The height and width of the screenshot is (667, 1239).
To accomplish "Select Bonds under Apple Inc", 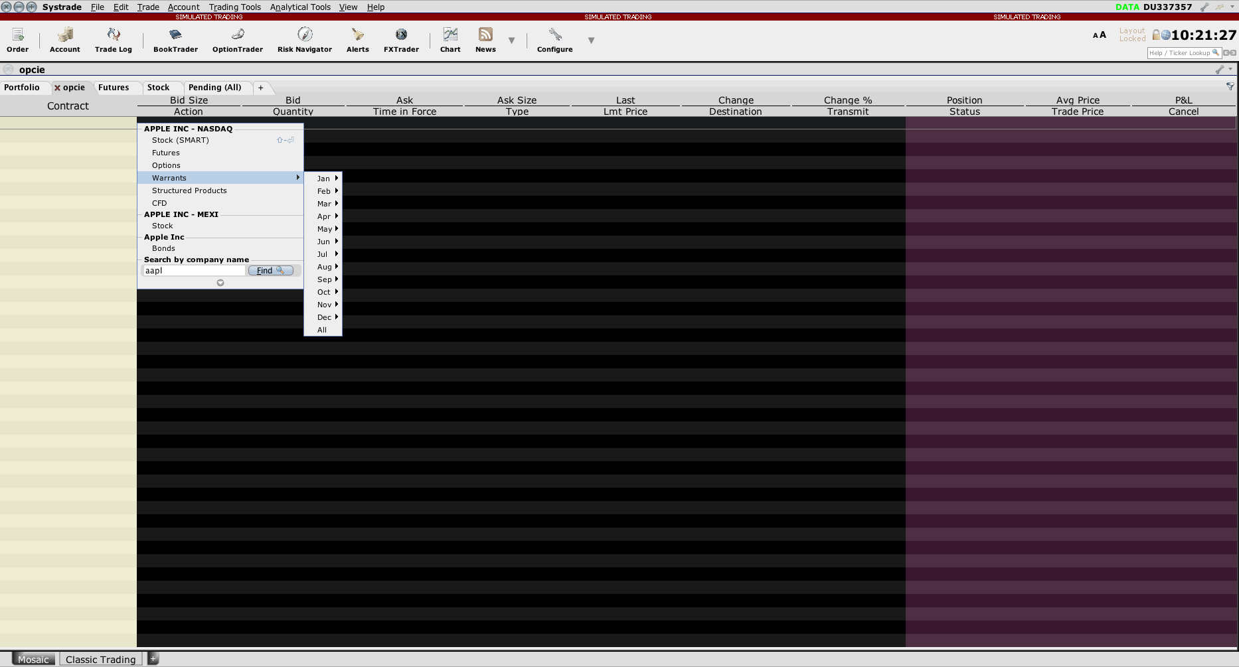I will [x=220, y=248].
